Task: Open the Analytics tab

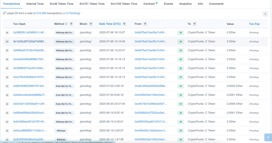Action: pyautogui.click(x=185, y=4)
